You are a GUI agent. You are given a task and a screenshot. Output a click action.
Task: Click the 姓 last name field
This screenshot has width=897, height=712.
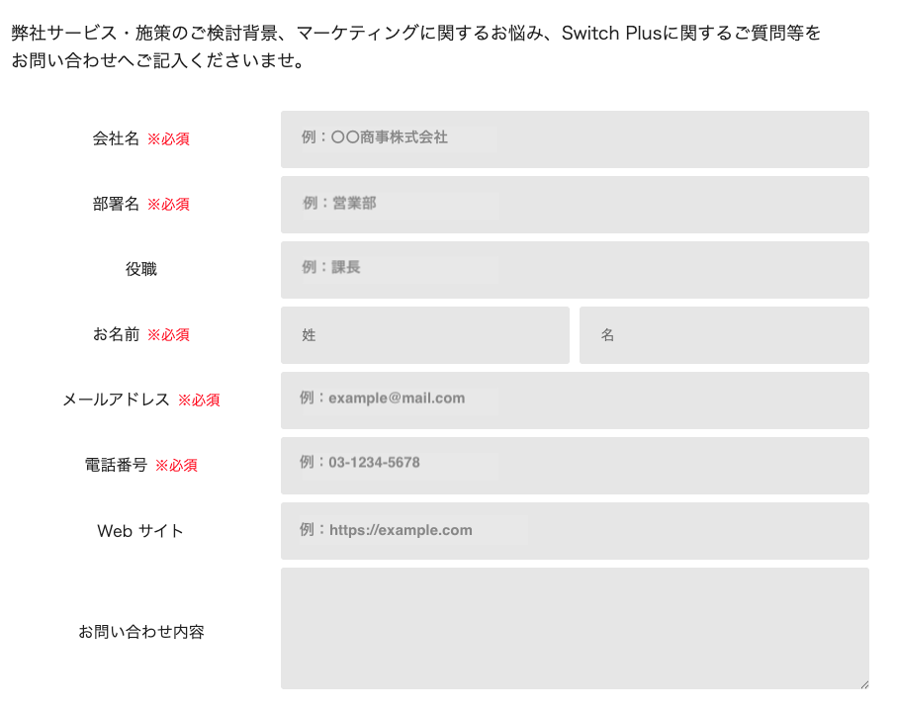coord(424,334)
